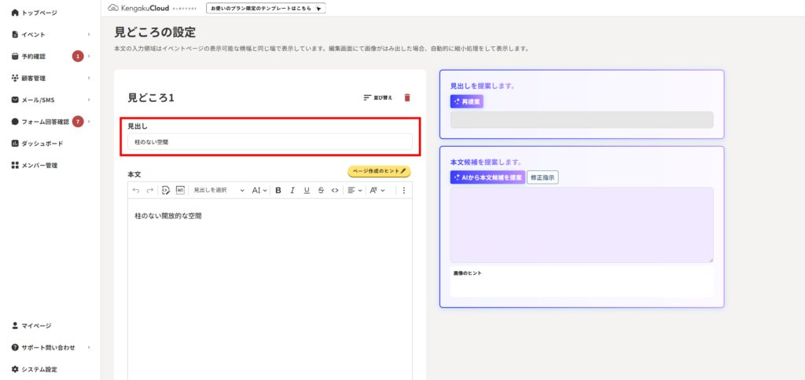Click the 修正指示 button
The image size is (805, 380).
point(542,177)
